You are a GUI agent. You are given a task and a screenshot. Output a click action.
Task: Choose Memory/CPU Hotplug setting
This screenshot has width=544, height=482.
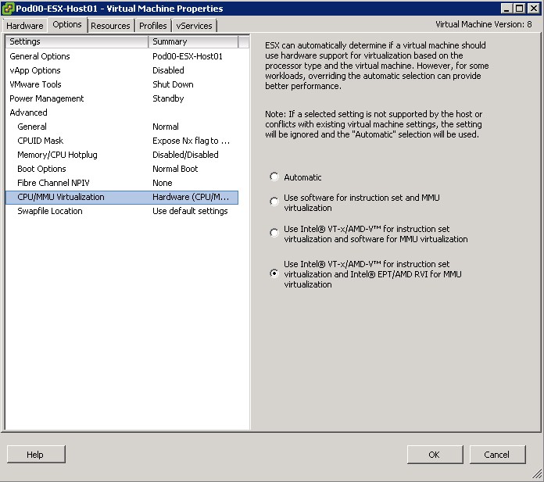click(x=58, y=155)
